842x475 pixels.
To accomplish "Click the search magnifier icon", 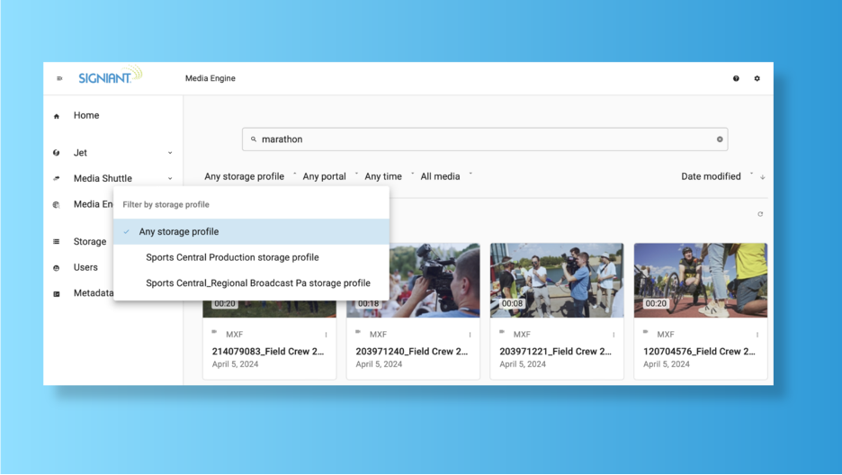I will [254, 139].
